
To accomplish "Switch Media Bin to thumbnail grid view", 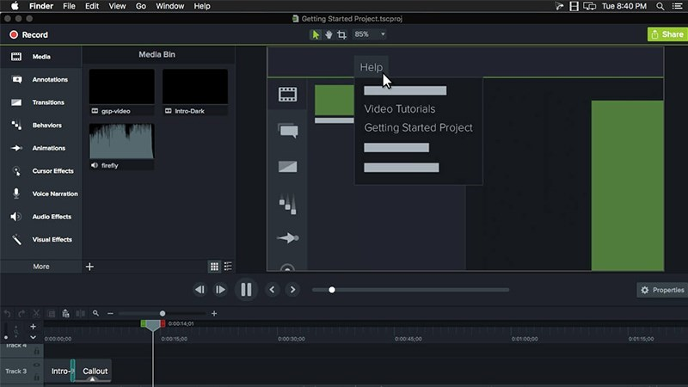I will (214, 267).
